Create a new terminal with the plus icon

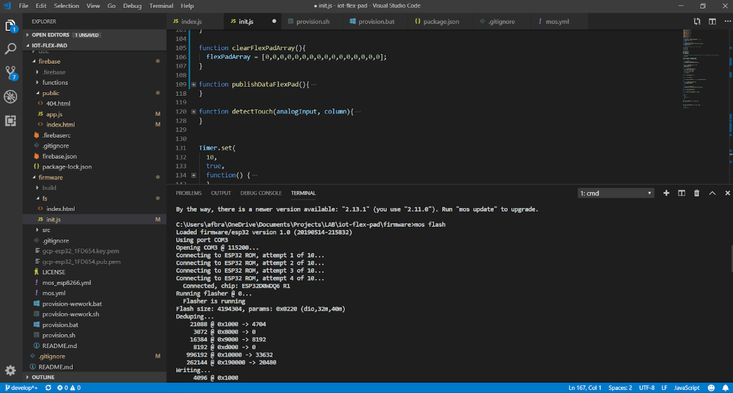666,193
